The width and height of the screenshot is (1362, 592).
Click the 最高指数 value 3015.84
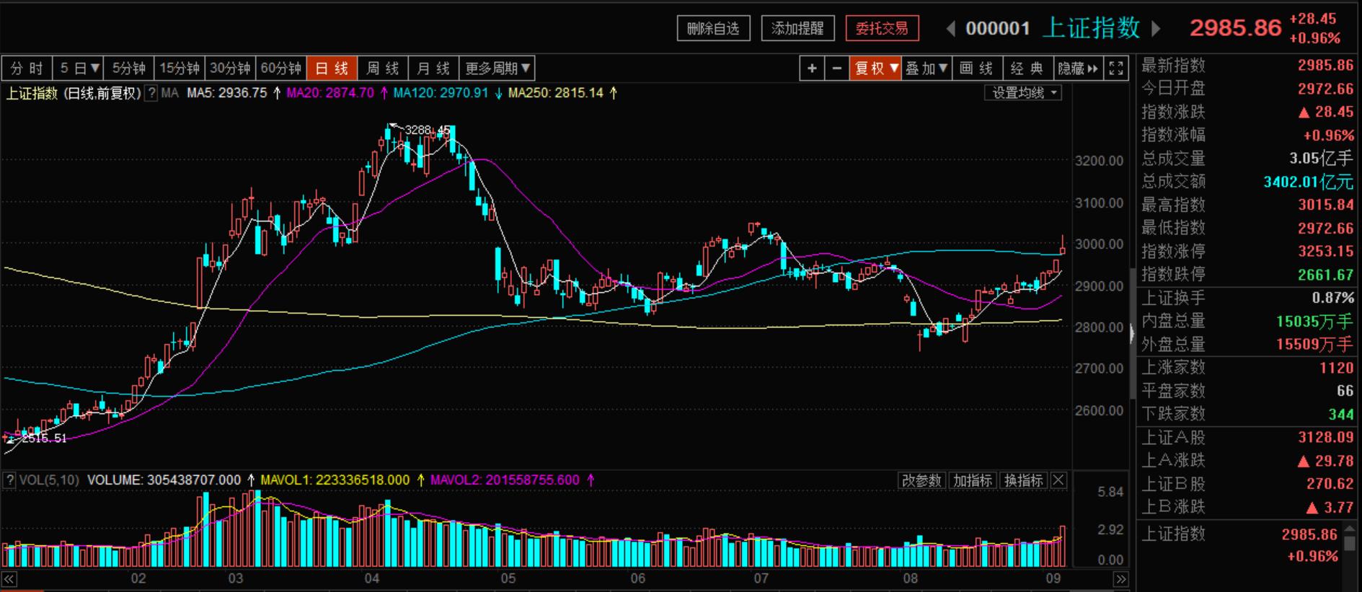1326,205
